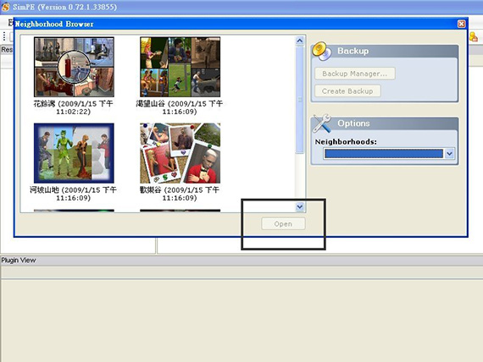Expand the Neighborhoods dropdown arrow

pos(449,153)
